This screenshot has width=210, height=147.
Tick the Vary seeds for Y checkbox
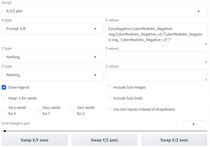coord(38,111)
